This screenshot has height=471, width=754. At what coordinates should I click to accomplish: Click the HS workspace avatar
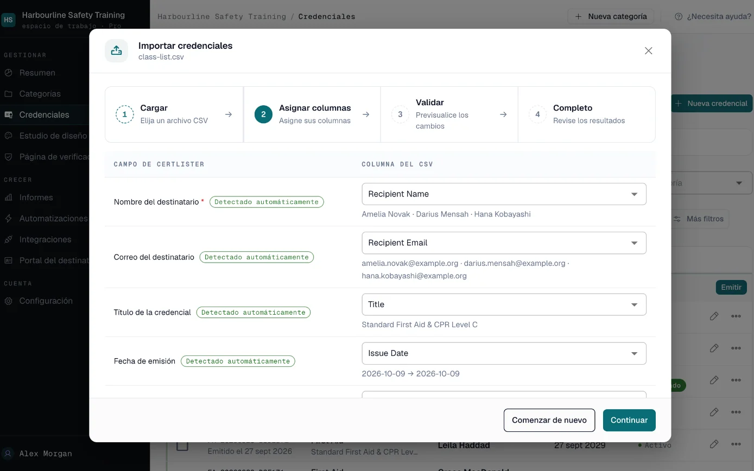[x=8, y=20]
